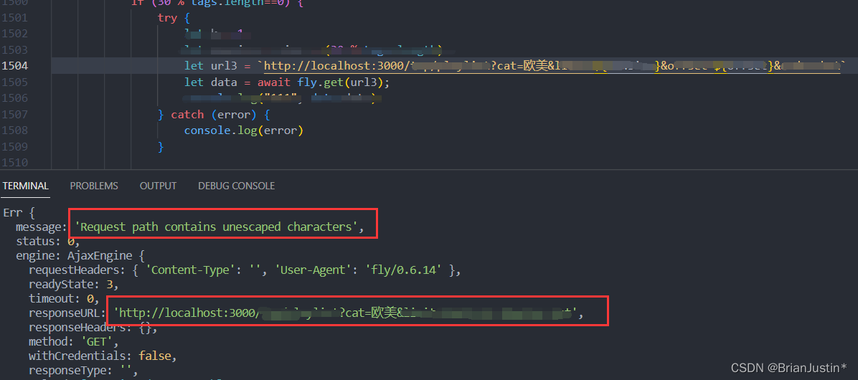Image resolution: width=858 pixels, height=380 pixels.
Task: Click 'Err {' terminal output line
Action: [x=19, y=213]
